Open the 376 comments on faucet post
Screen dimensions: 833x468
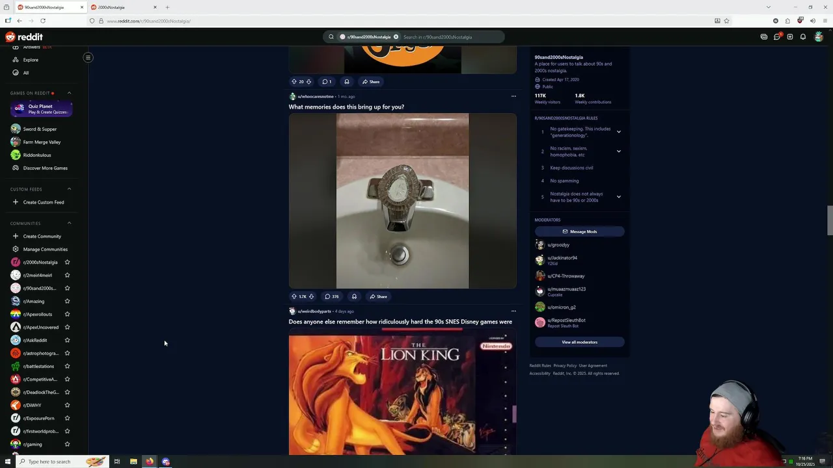[x=332, y=296]
